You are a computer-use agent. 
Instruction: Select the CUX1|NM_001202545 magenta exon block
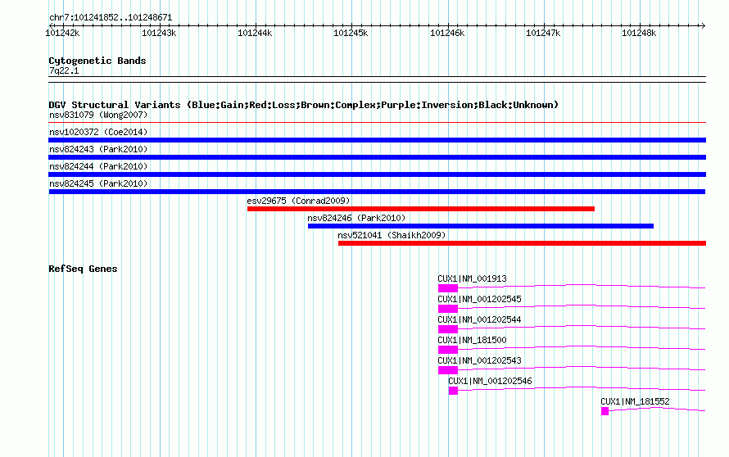448,309
